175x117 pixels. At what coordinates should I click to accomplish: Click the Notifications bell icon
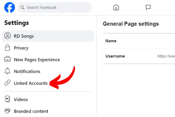point(7,71)
